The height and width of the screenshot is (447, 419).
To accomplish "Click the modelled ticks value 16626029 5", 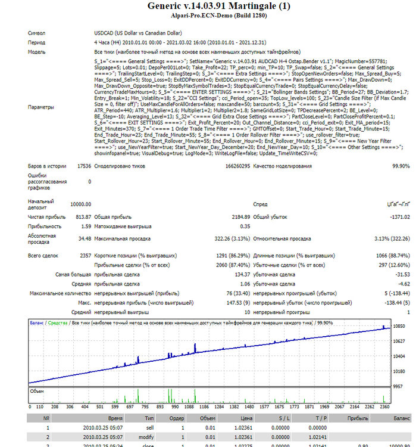I will tap(237, 166).
